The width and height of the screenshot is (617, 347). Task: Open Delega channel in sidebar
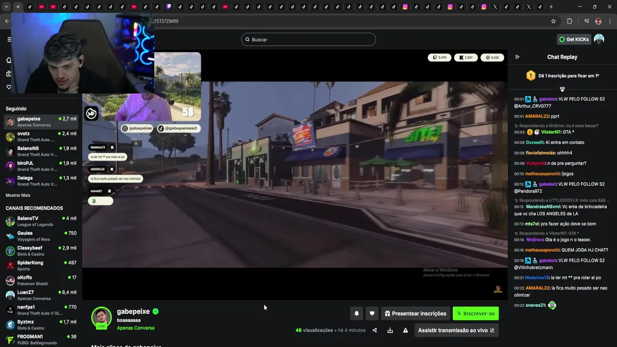pyautogui.click(x=41, y=181)
